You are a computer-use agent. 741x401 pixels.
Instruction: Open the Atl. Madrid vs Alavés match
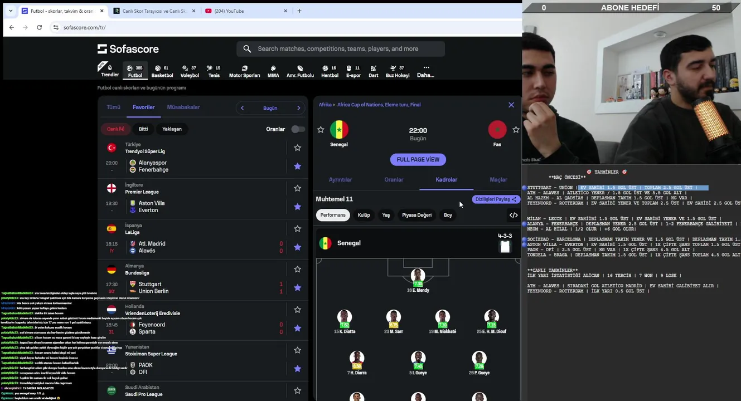202,247
